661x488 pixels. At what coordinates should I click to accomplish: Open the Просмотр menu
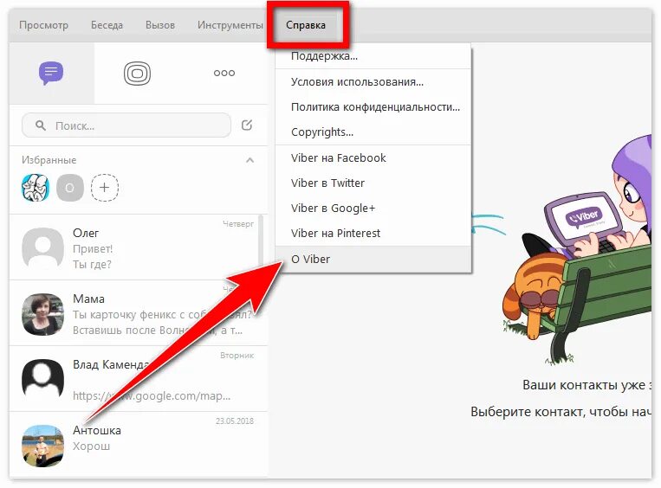(x=43, y=25)
